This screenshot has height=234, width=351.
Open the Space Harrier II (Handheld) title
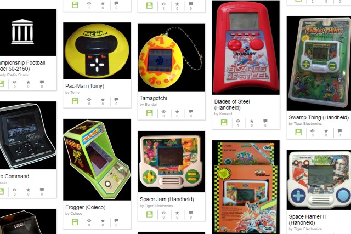click(307, 219)
